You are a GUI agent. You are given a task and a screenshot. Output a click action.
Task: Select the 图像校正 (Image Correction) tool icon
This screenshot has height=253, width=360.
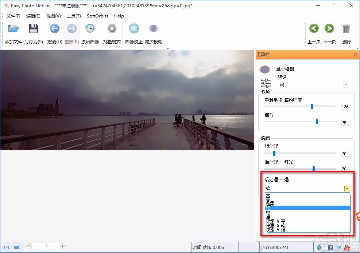[x=133, y=28]
